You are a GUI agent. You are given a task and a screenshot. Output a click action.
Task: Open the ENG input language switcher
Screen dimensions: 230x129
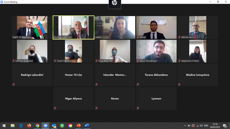click(206, 126)
